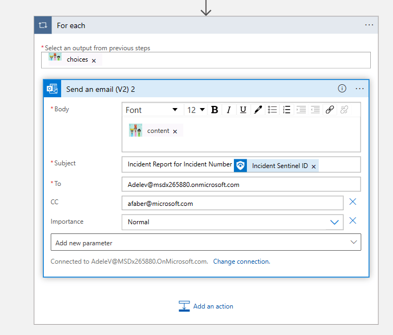This screenshot has height=335, width=393.
Task: Click the insert link icon
Action: [x=330, y=110]
